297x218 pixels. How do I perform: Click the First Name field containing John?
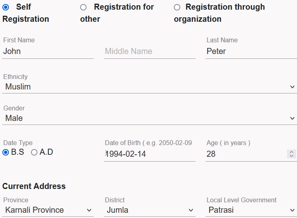47,52
